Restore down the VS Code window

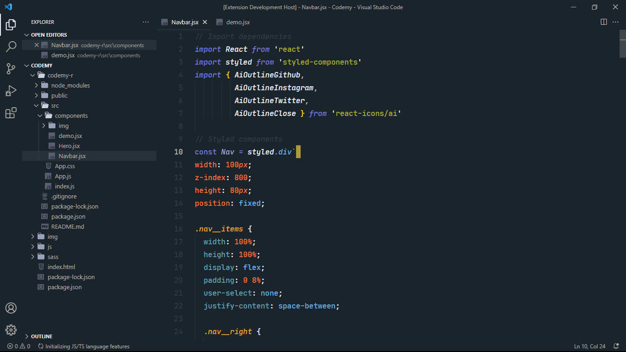pos(594,7)
